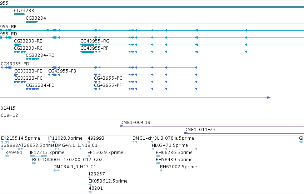Open protein CG43955-PF
Image resolution: width=304 pixels, height=194 pixels.
point(108,85)
